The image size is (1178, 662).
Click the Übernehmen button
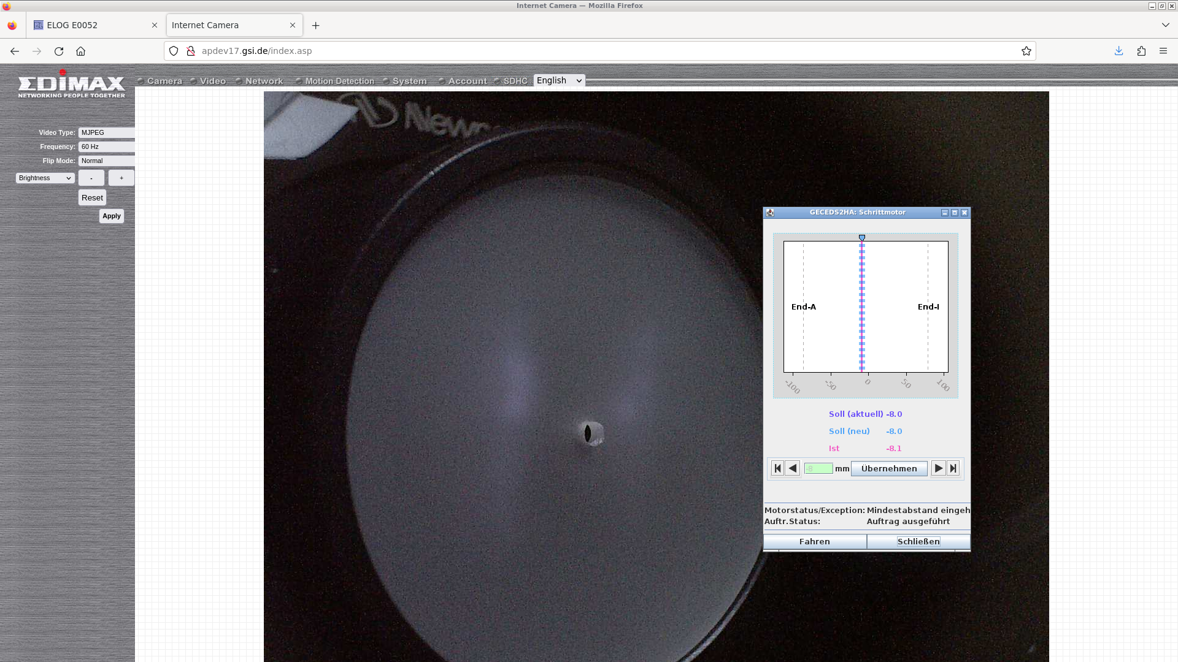(x=889, y=468)
